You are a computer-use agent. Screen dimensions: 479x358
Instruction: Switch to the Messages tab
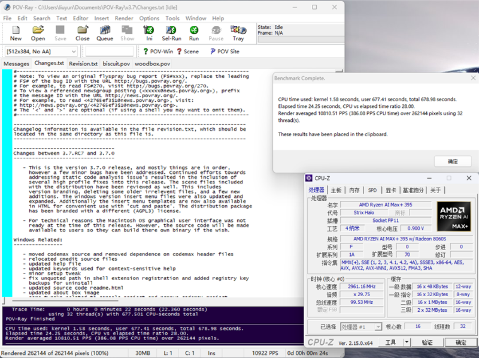click(x=16, y=64)
